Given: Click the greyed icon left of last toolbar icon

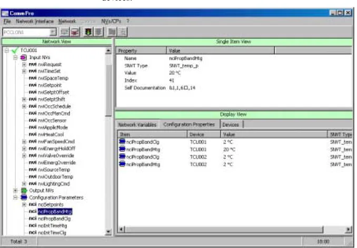Looking at the screenshot, I should pos(112,32).
